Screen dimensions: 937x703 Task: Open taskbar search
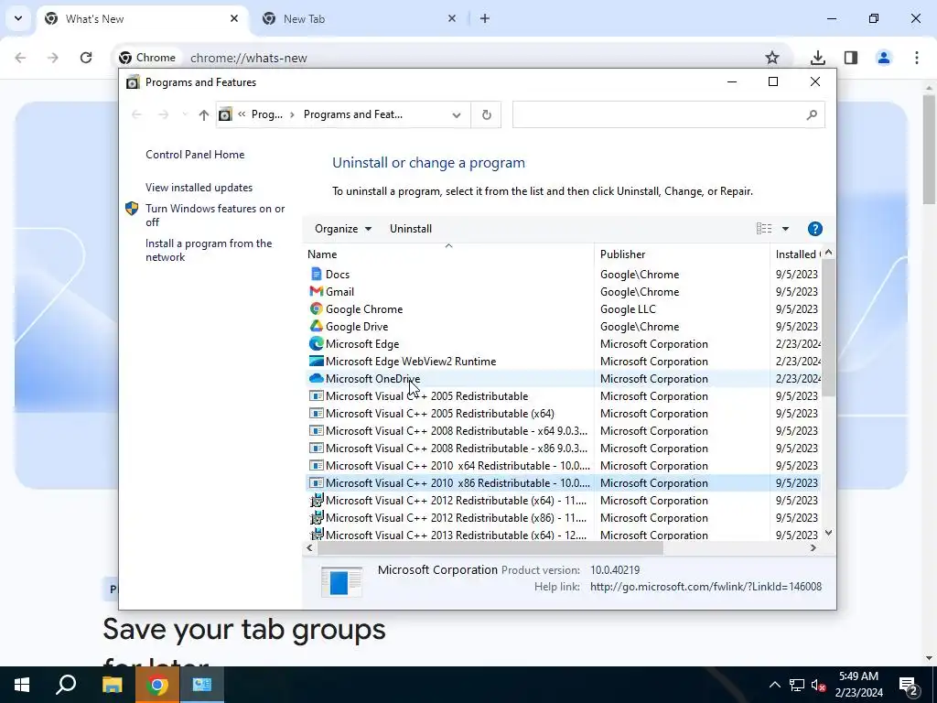66,685
